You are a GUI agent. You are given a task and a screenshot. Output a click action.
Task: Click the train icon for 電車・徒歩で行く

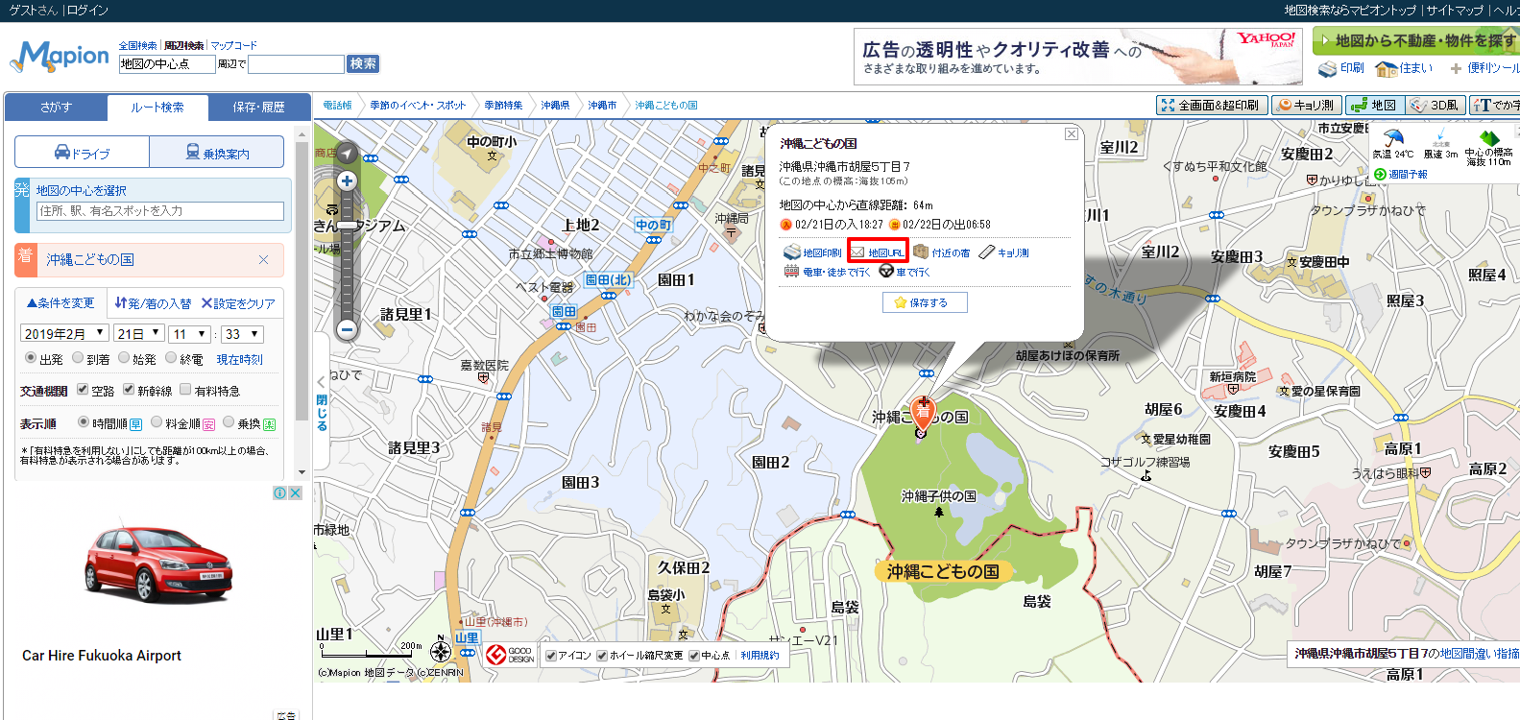791,271
